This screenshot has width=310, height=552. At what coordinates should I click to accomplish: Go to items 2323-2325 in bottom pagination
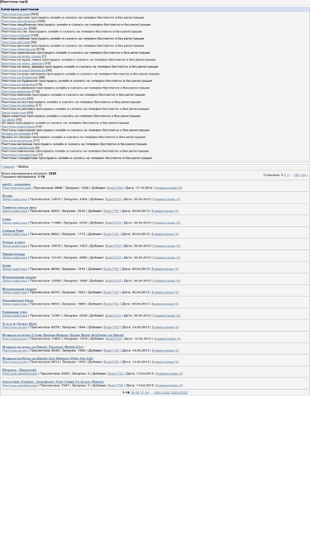[x=179, y=392]
